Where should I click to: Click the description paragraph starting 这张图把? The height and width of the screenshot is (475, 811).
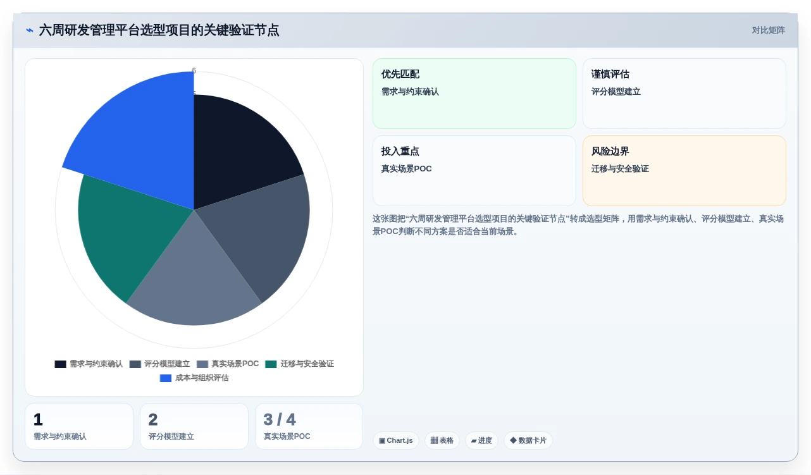click(x=579, y=225)
